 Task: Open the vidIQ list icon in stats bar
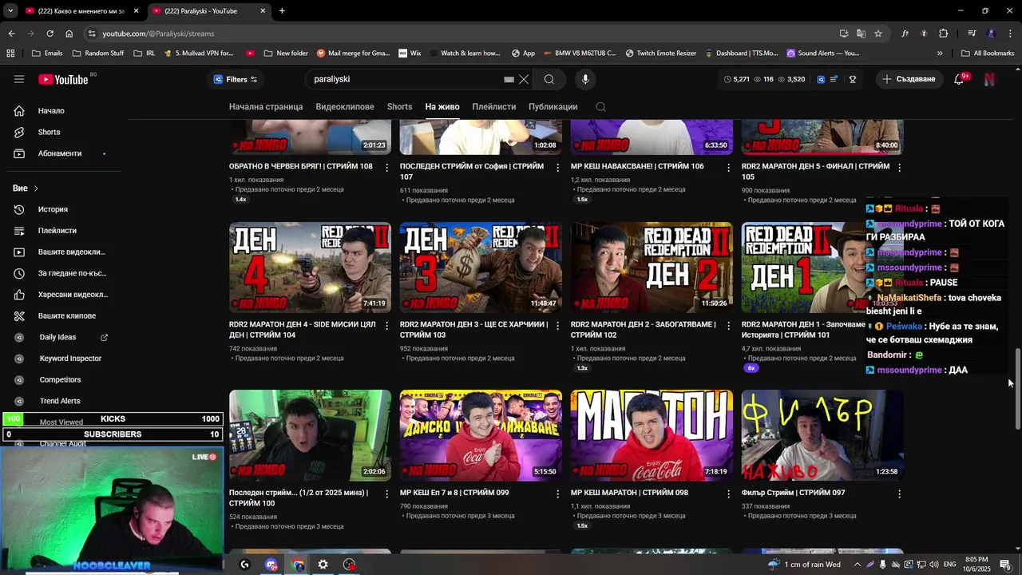834,79
